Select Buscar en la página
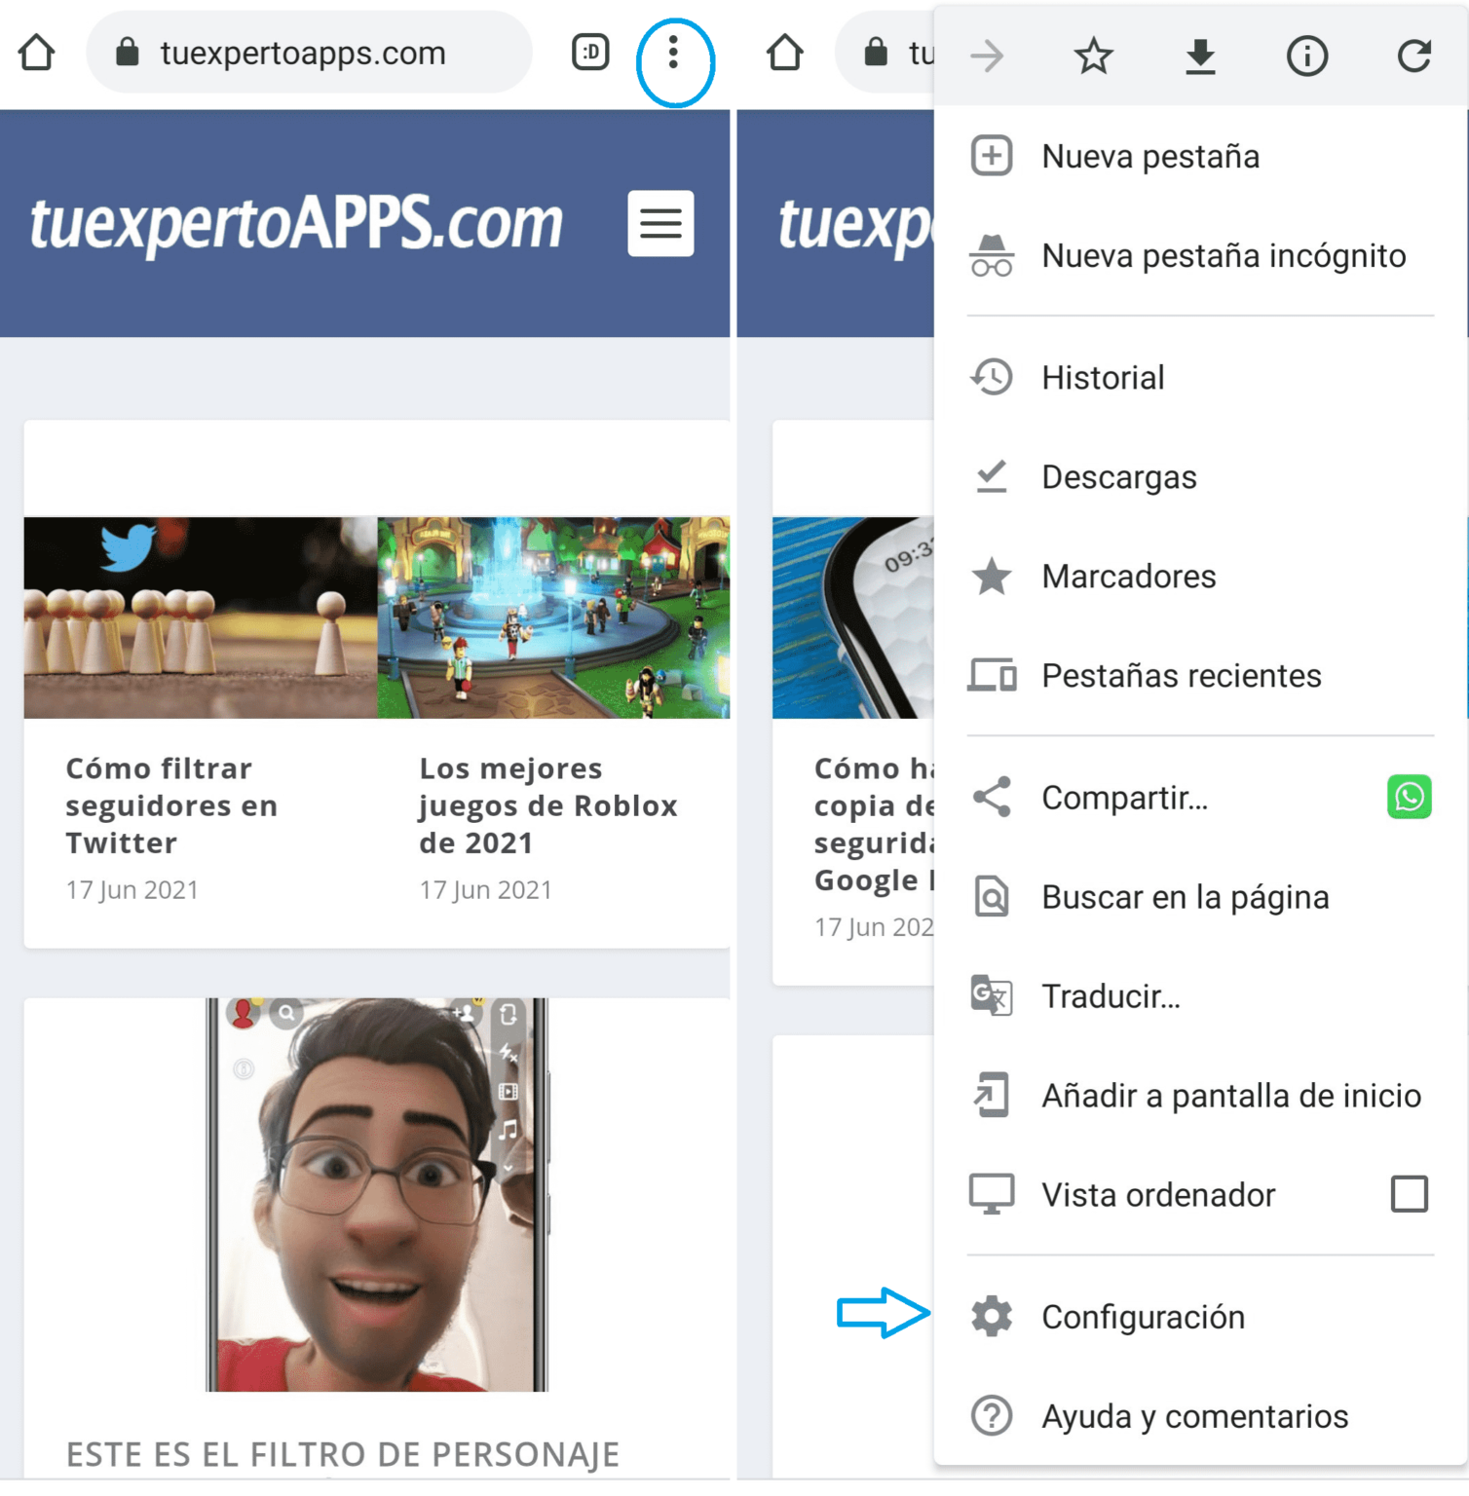Screen dimensions: 1469x1496 [x=1200, y=897]
